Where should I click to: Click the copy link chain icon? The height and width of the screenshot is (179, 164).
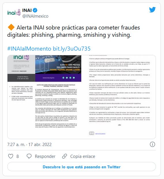(65, 156)
